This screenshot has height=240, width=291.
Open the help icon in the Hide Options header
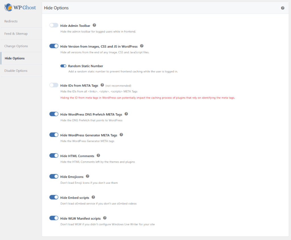click(x=283, y=8)
